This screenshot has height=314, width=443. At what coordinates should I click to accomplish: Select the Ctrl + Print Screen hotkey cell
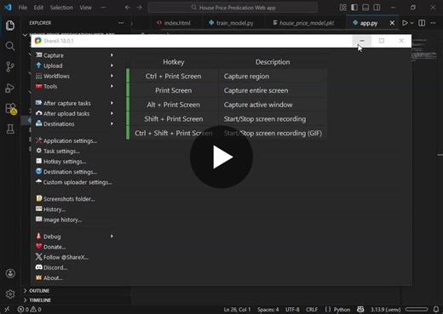[x=174, y=76]
